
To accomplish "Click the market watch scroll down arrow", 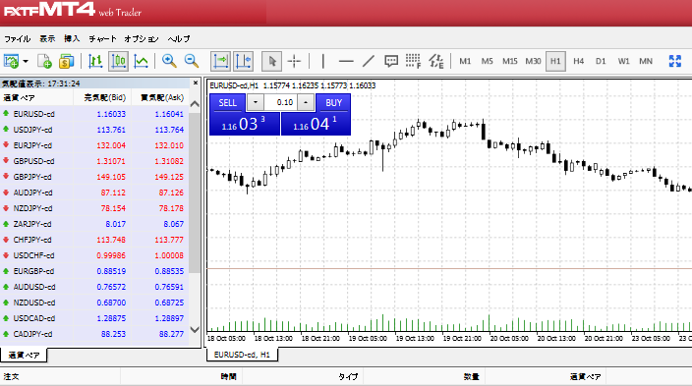I will pos(195,330).
